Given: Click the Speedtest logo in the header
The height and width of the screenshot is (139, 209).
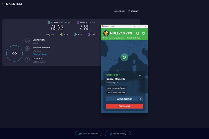Looking at the screenshot, I should coord(12,4).
